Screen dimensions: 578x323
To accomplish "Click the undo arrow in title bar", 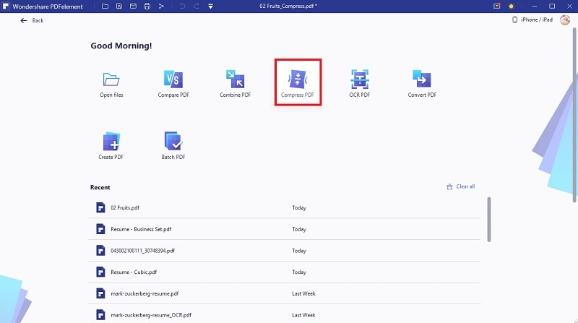I will coord(183,7).
